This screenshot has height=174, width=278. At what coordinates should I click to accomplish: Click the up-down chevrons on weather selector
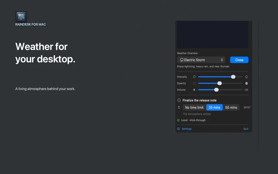(x=222, y=60)
